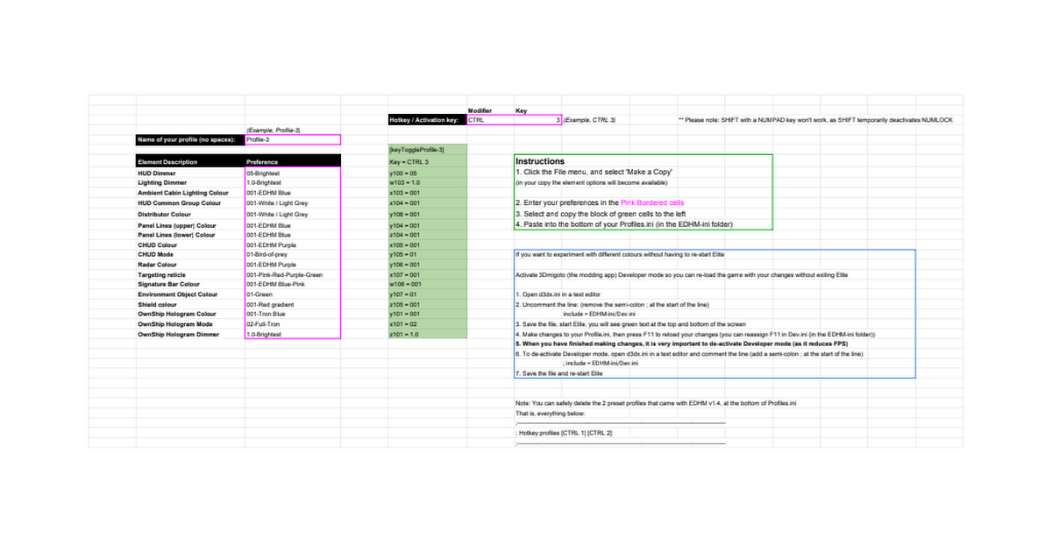The width and height of the screenshot is (1052, 552).
Task: Select the 'Modifier' column heading
Action: (x=480, y=110)
